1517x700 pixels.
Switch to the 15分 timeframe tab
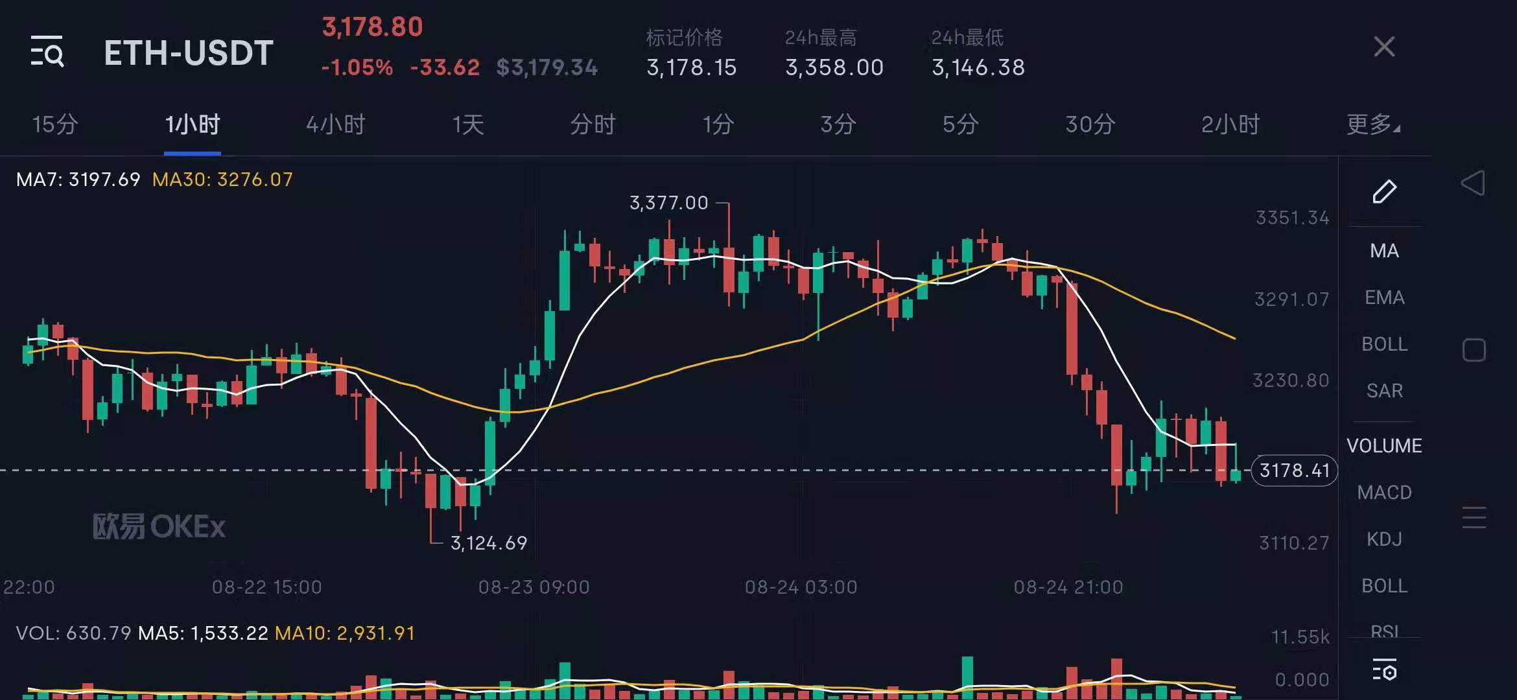55,124
